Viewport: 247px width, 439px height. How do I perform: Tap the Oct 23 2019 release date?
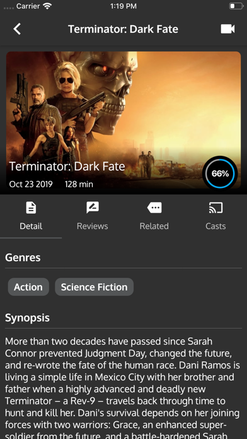click(31, 184)
